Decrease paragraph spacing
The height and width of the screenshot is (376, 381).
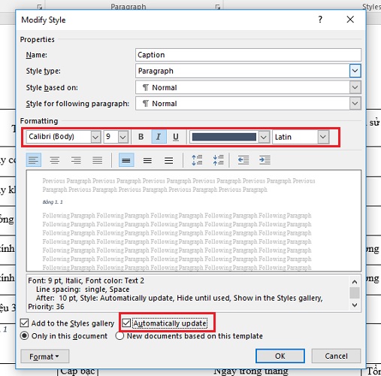(x=219, y=160)
